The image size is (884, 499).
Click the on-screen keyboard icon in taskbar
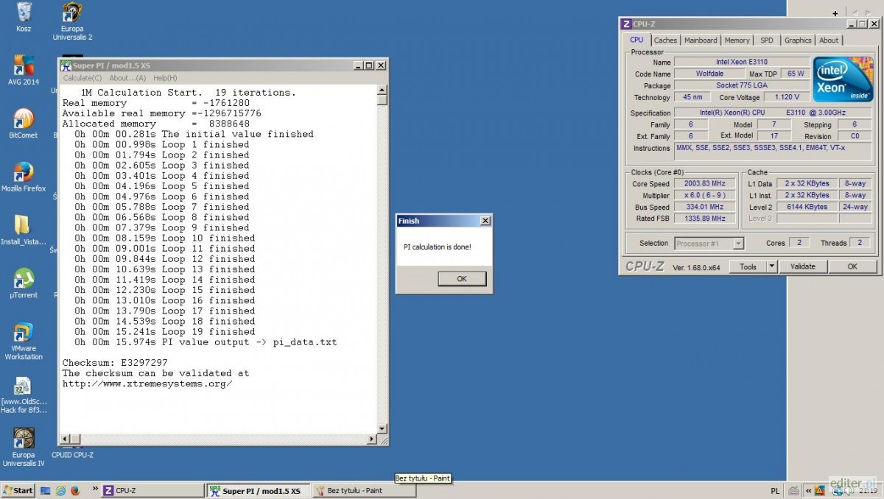pos(793,491)
